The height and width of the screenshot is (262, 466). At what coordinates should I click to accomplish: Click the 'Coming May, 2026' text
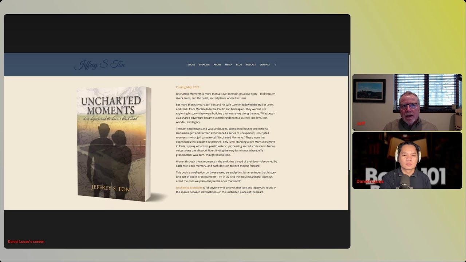pyautogui.click(x=187, y=87)
